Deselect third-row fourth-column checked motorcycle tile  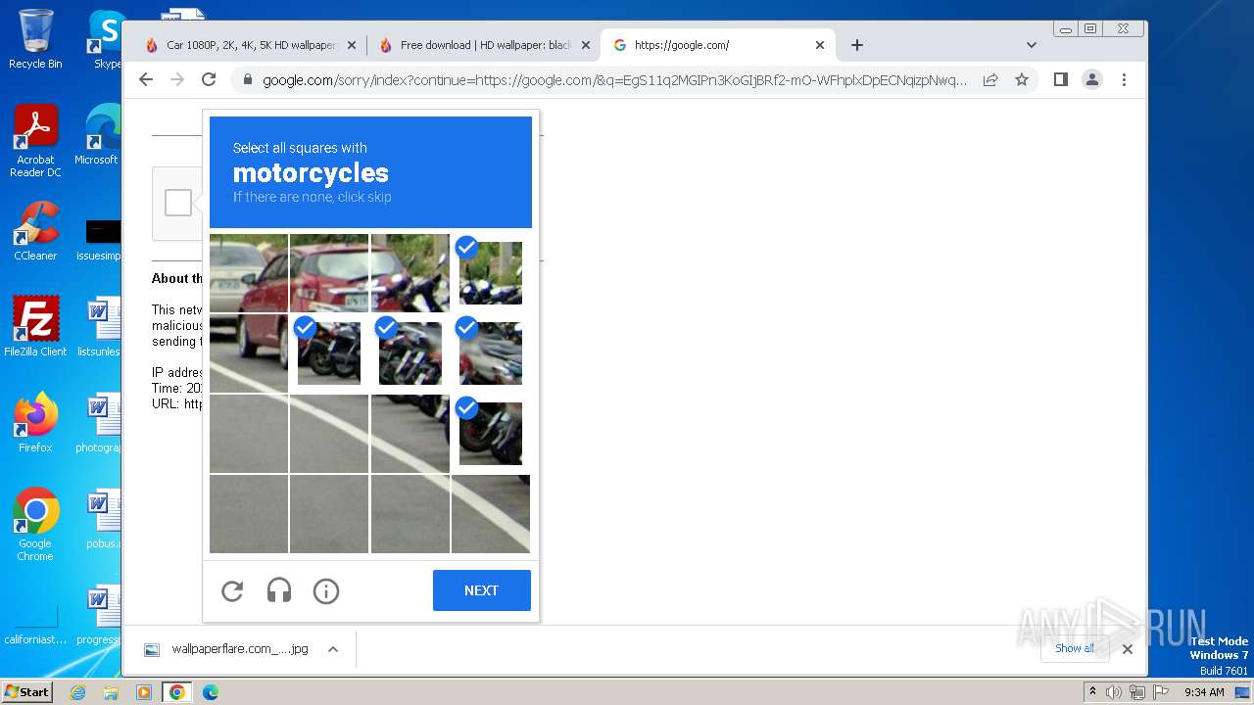coord(491,434)
